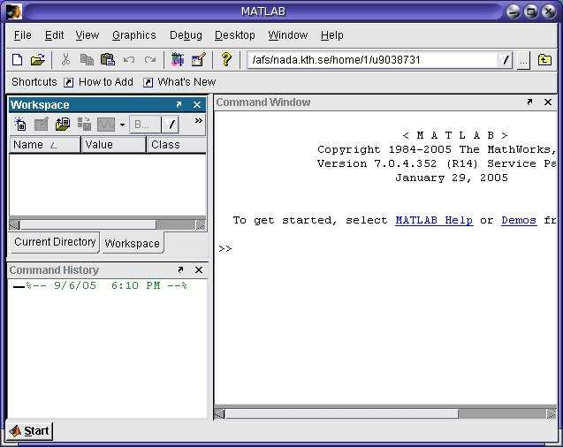Close the Workspace panel
The image size is (563, 447).
[x=197, y=105]
